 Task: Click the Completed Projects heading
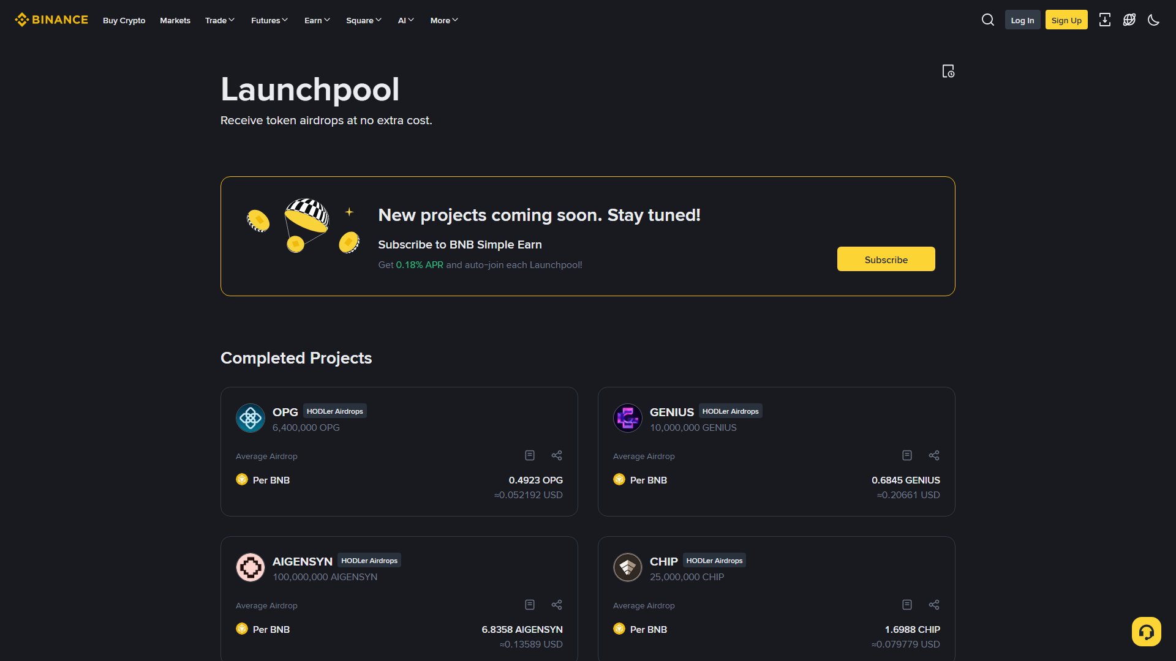point(296,358)
